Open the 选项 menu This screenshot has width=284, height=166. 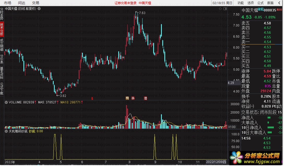point(250,3)
